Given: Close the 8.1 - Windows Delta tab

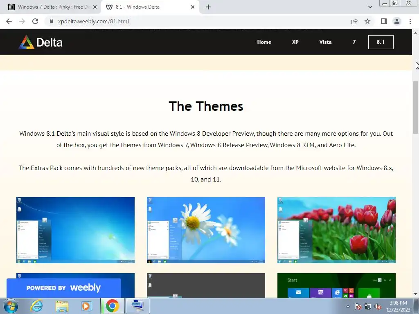Looking at the screenshot, I should (x=193, y=7).
